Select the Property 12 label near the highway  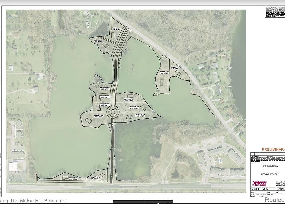coord(73,178)
